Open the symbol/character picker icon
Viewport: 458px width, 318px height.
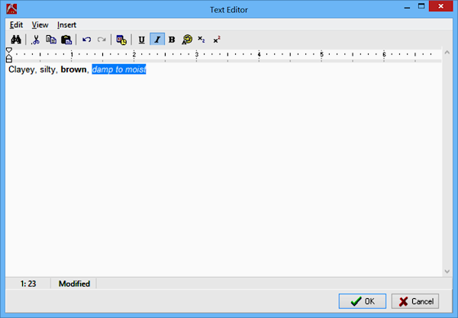186,40
